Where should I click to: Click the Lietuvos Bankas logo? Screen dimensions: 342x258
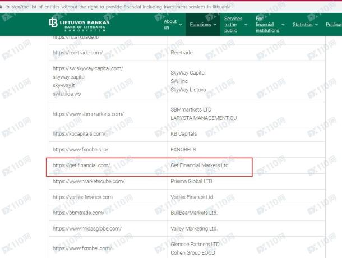(79, 24)
